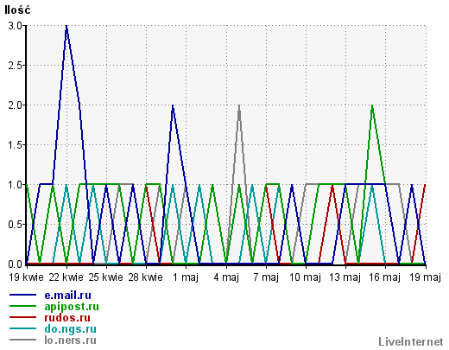Click the green peak near 16 maj
This screenshot has height=350, width=449.
pyautogui.click(x=372, y=106)
